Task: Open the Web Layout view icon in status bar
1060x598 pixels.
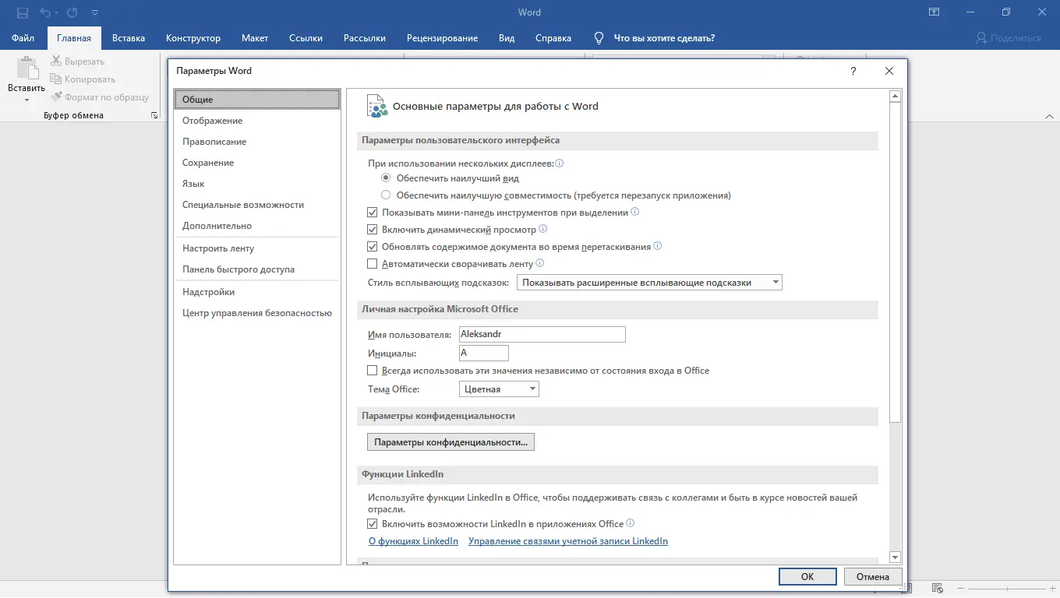Action: tap(937, 589)
